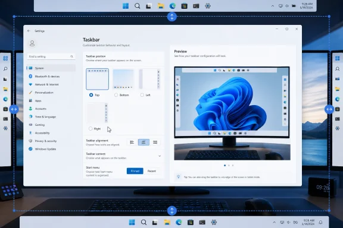Open Accessibility settings category
343x228 pixels.
(51, 133)
